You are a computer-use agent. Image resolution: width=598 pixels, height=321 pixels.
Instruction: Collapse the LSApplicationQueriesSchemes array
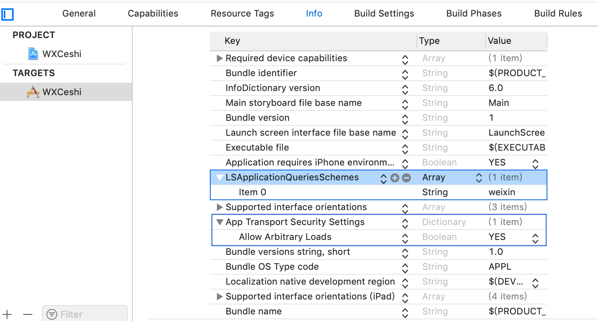tap(220, 177)
